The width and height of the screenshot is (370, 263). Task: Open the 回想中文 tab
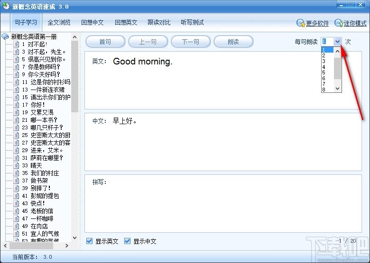coord(92,22)
